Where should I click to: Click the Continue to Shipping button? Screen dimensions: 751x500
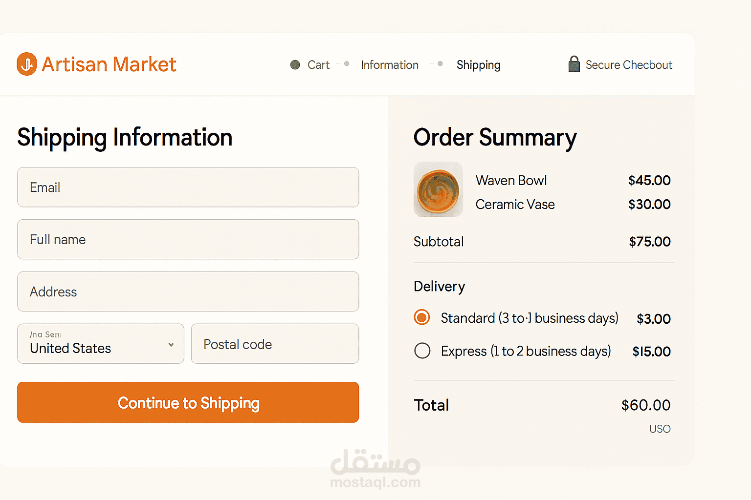click(x=188, y=402)
